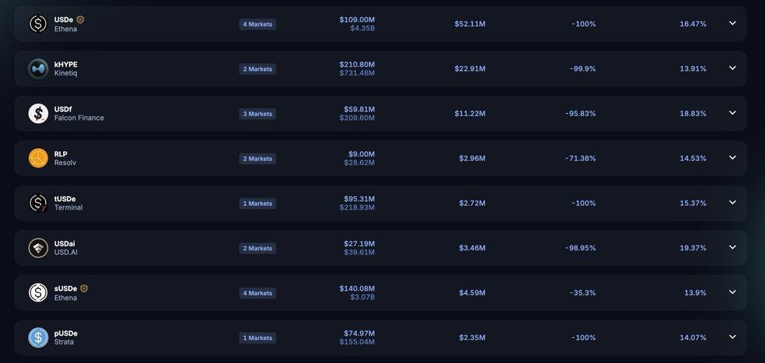The width and height of the screenshot is (765, 363).
Task: Click the sUSDe Ethena token icon
Action: click(38, 293)
